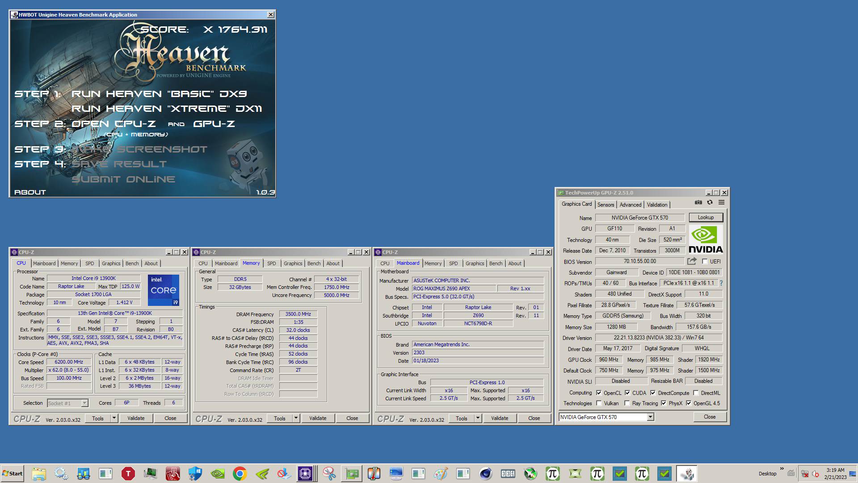Image resolution: width=858 pixels, height=483 pixels.
Task: Toggle the DirectCompute checkbox
Action: (x=653, y=393)
